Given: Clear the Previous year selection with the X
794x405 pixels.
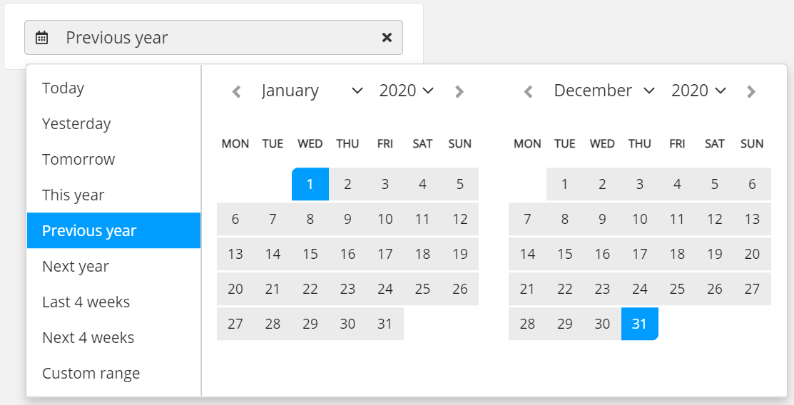Looking at the screenshot, I should pyautogui.click(x=387, y=38).
